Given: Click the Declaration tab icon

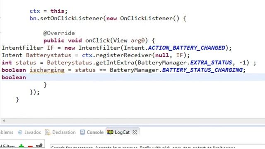Looking at the screenshot, I should pos(48,132).
